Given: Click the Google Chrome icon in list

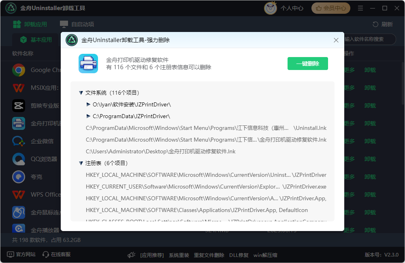Looking at the screenshot, I should point(19,70).
